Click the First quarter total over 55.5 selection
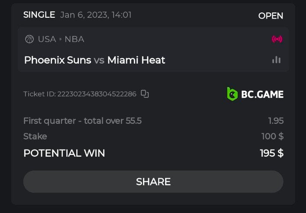The height and width of the screenshot is (213, 306). (82, 121)
